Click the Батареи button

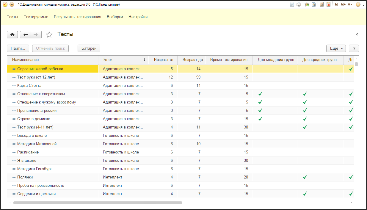click(x=89, y=48)
